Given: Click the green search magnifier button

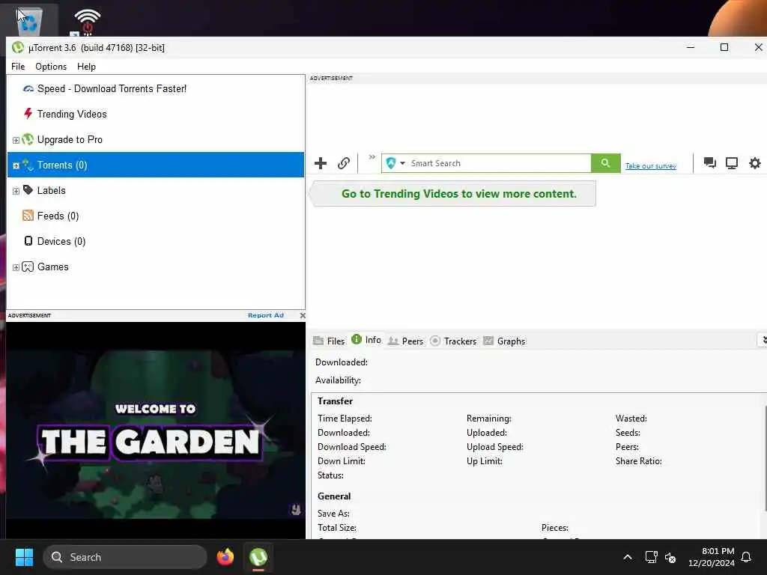Looking at the screenshot, I should (x=605, y=162).
